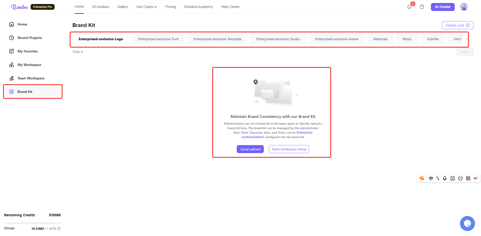Click the Rendora logo
This screenshot has height=236, width=481.
19,7
